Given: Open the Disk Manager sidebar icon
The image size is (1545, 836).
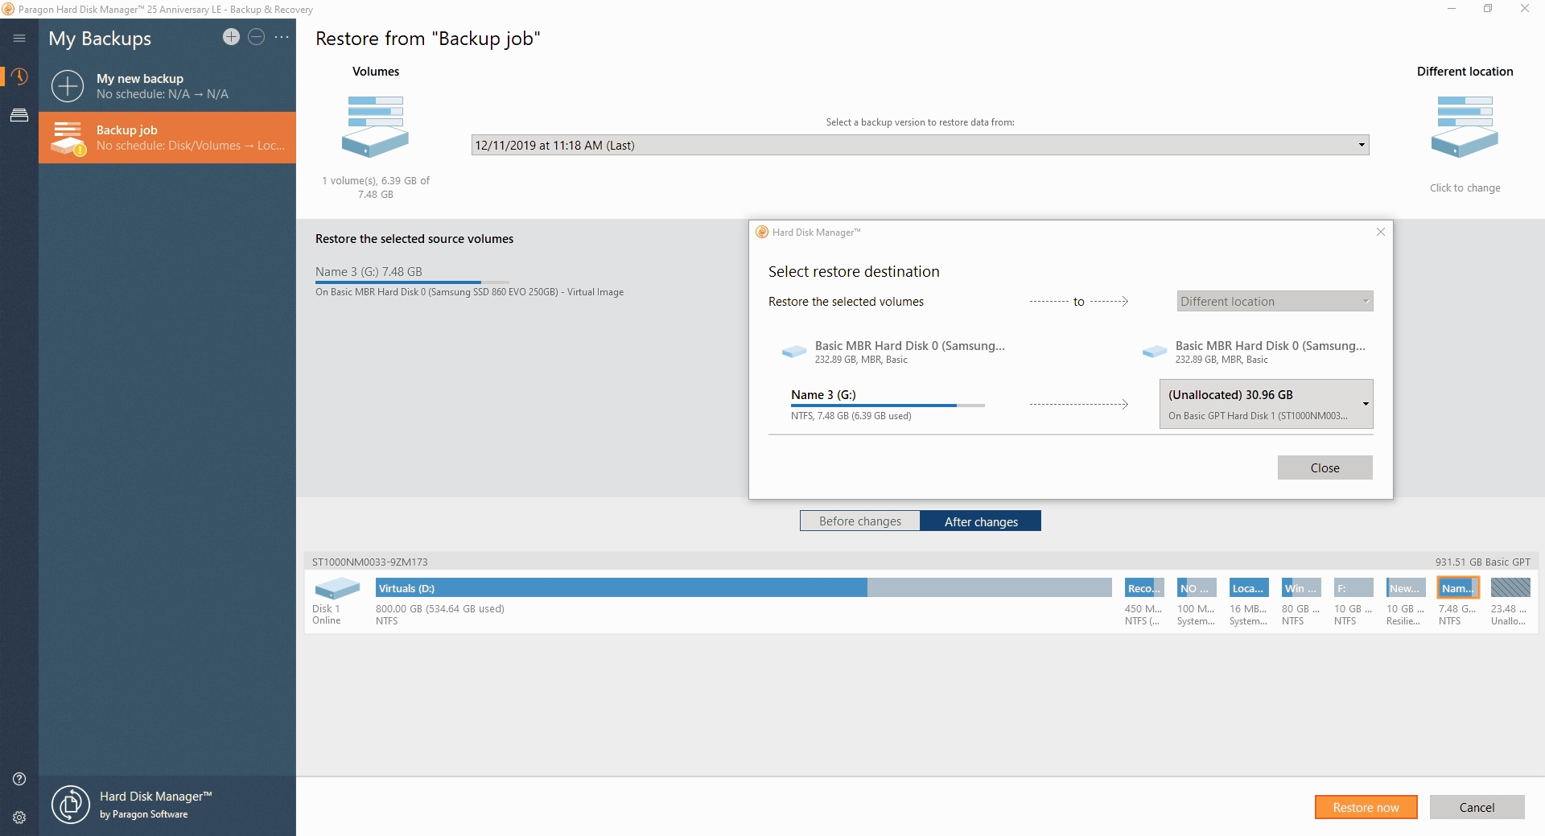Looking at the screenshot, I should 19,115.
